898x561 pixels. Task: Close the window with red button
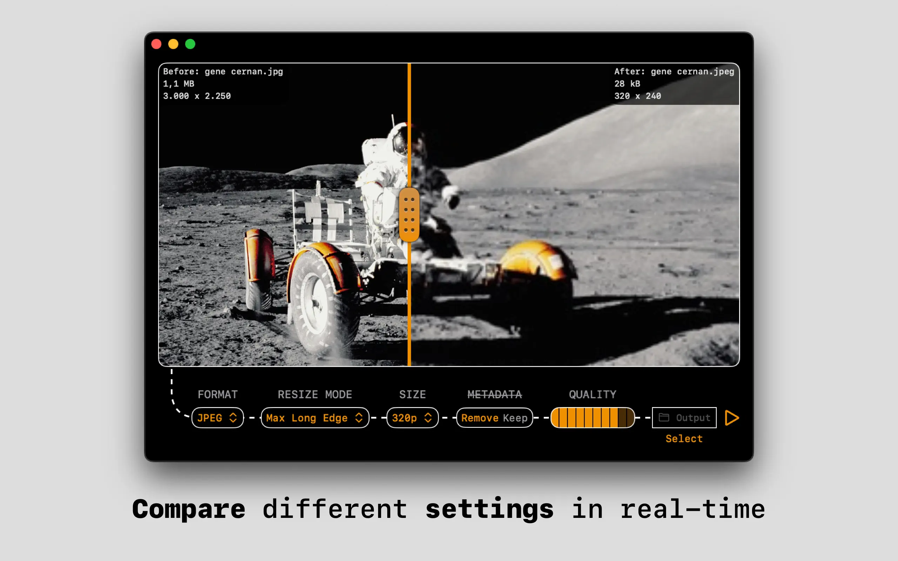click(156, 44)
